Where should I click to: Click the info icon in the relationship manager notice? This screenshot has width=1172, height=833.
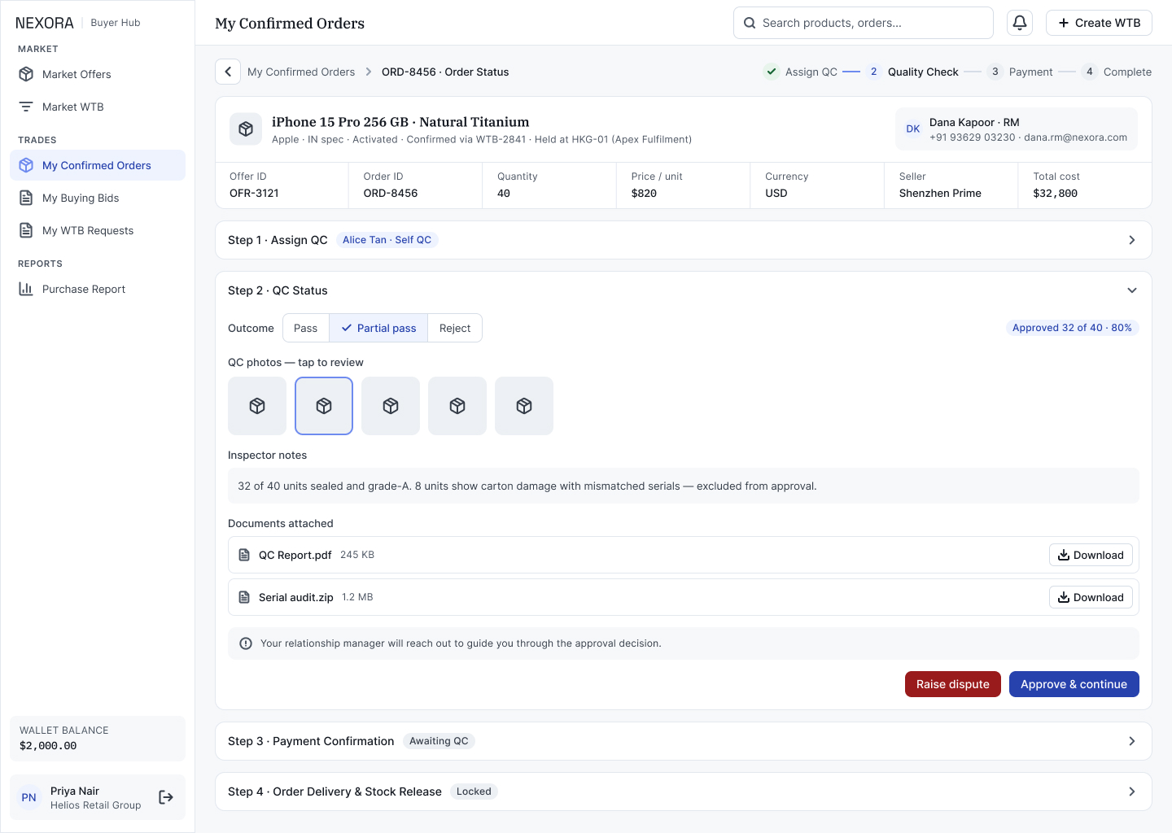point(246,643)
